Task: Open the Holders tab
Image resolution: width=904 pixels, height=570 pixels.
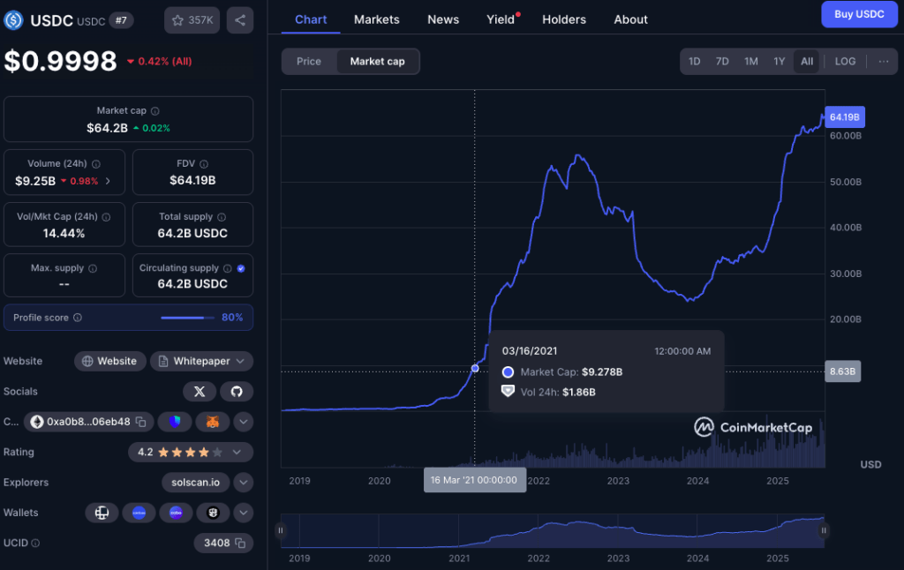Action: (x=564, y=19)
